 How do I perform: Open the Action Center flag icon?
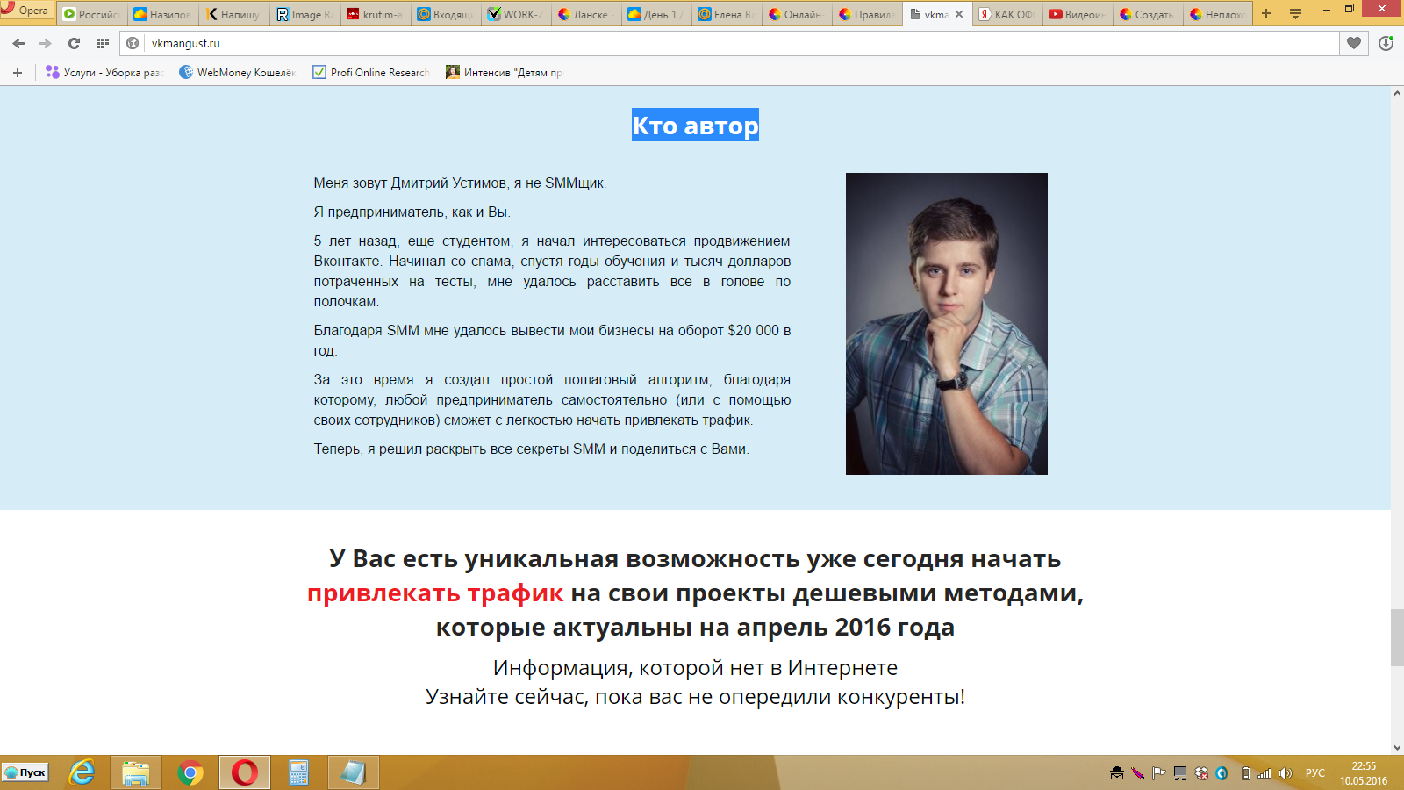click(1159, 773)
